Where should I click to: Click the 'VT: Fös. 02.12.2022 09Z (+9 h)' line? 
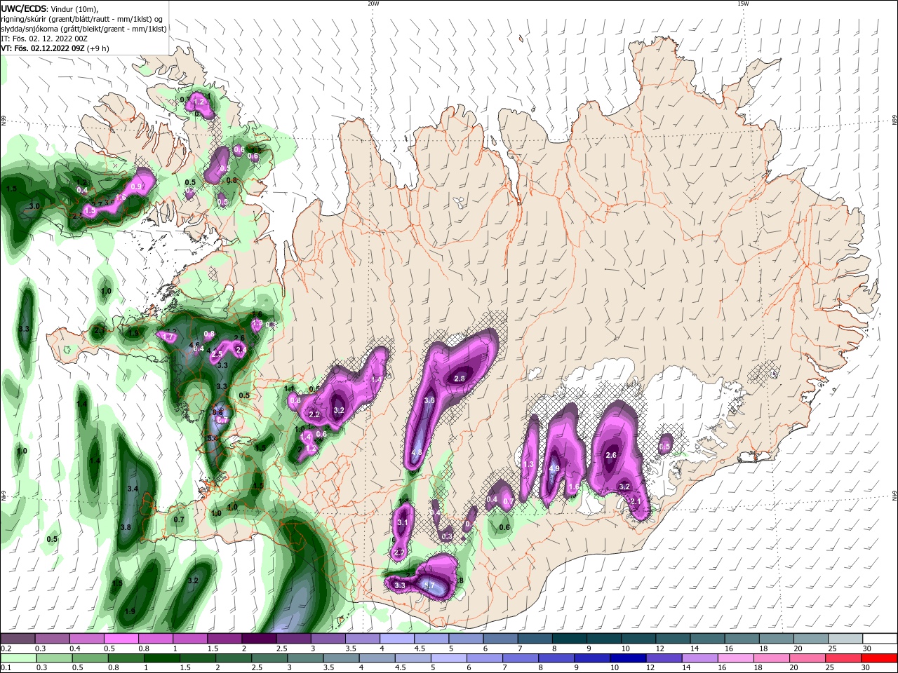tap(53, 48)
